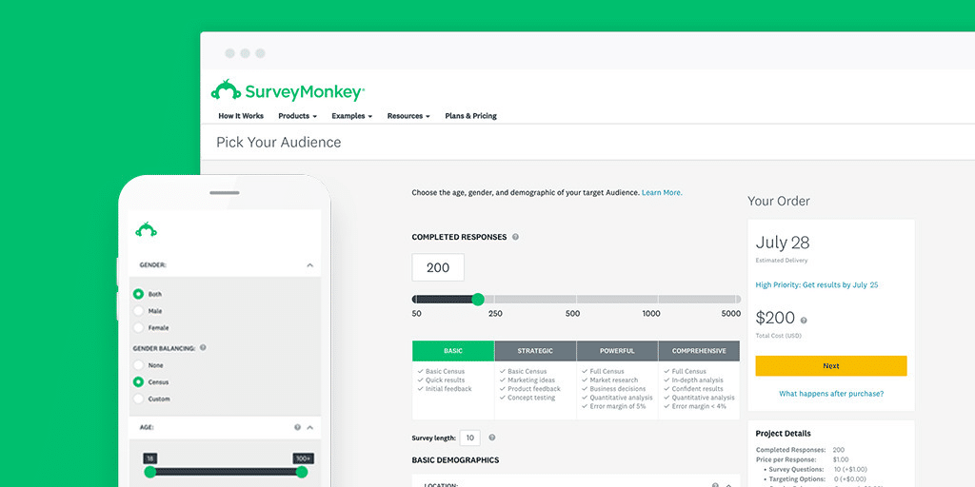975x487 pixels.
Task: Click the 500 mark on responses slider
Action: tap(572, 314)
